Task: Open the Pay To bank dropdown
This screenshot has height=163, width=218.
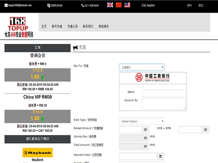Action: (x=142, y=67)
